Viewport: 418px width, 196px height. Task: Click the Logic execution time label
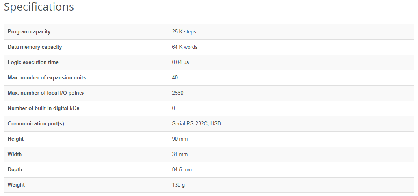click(33, 62)
